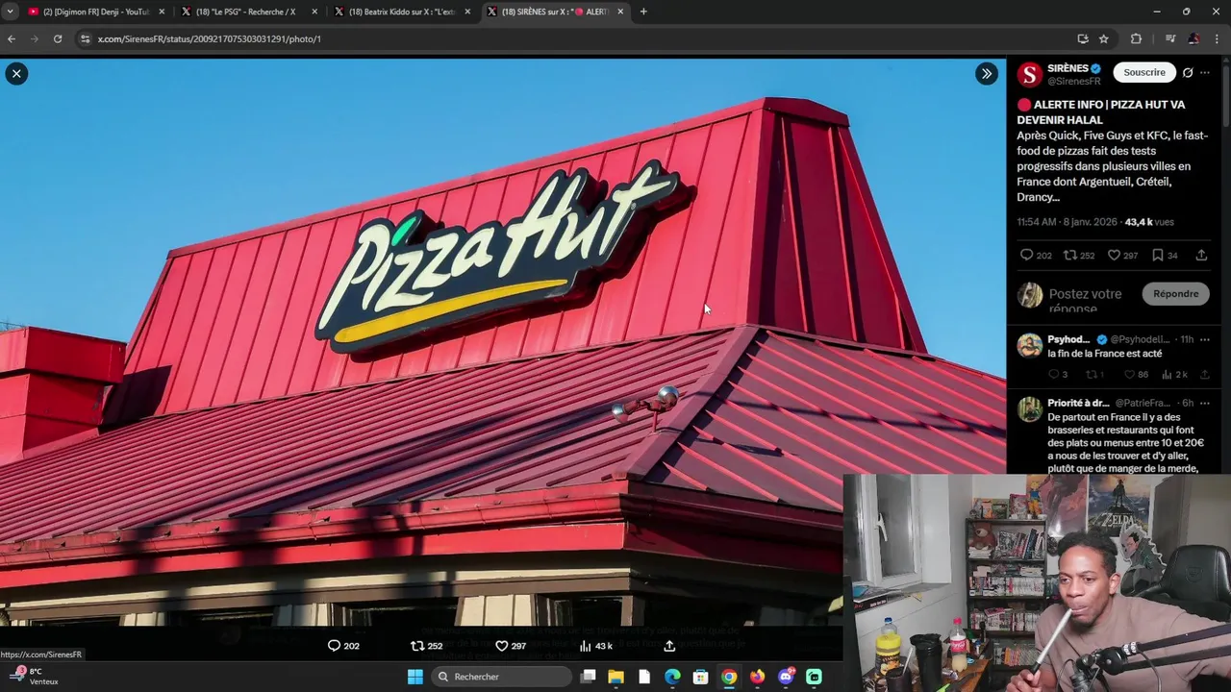Open the weather widget showing 8°C Venteux

pyautogui.click(x=36, y=677)
